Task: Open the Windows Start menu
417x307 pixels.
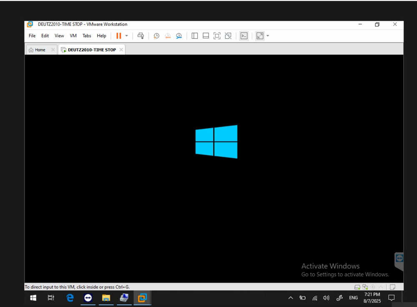Action: (33, 298)
